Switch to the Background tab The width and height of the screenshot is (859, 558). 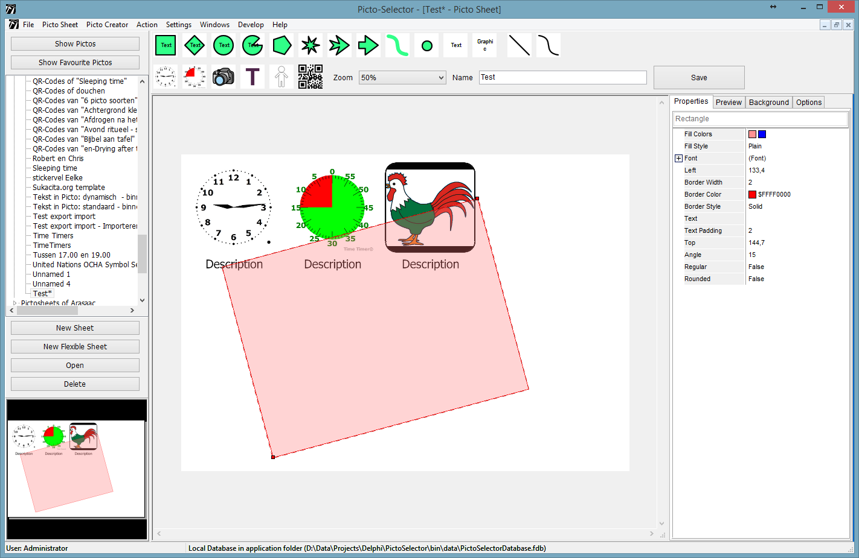pos(768,103)
